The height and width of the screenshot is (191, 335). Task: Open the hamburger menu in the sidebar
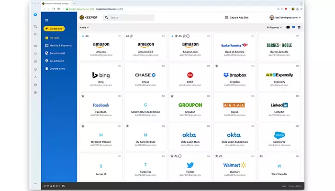[46, 20]
